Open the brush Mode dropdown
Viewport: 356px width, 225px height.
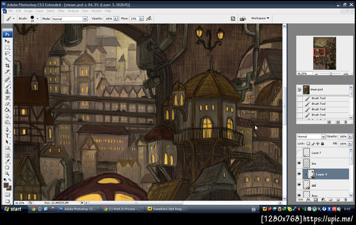point(85,19)
